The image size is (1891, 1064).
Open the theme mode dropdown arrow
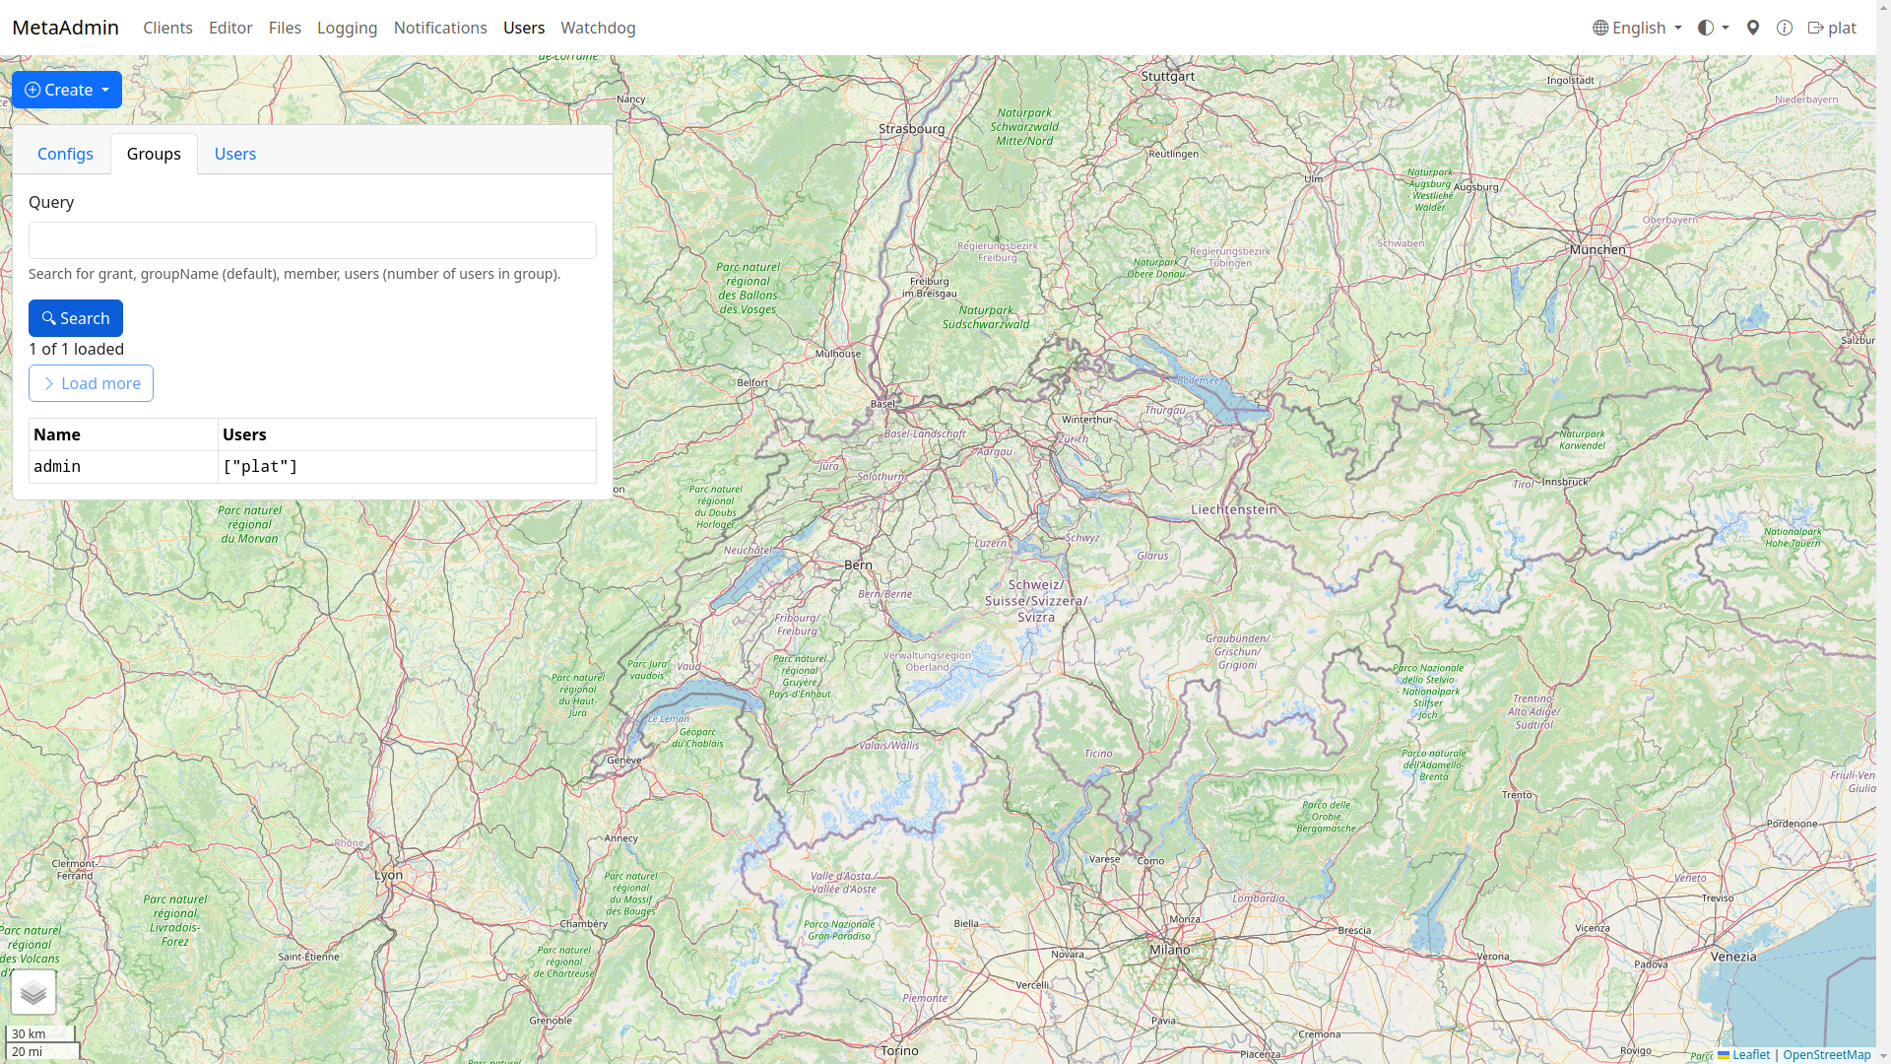[1726, 28]
